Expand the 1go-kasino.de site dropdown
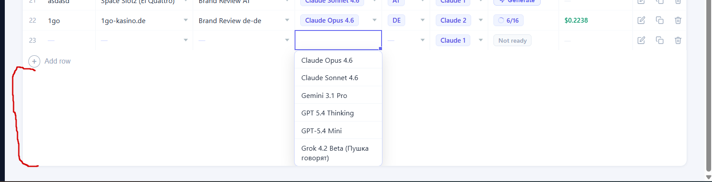Image resolution: width=712 pixels, height=182 pixels. point(186,20)
